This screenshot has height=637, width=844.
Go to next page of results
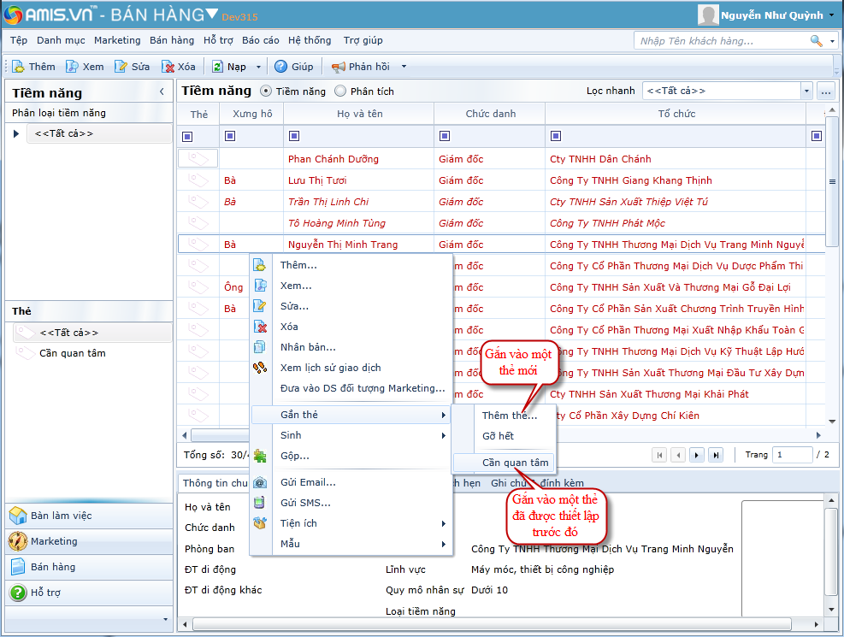click(697, 455)
